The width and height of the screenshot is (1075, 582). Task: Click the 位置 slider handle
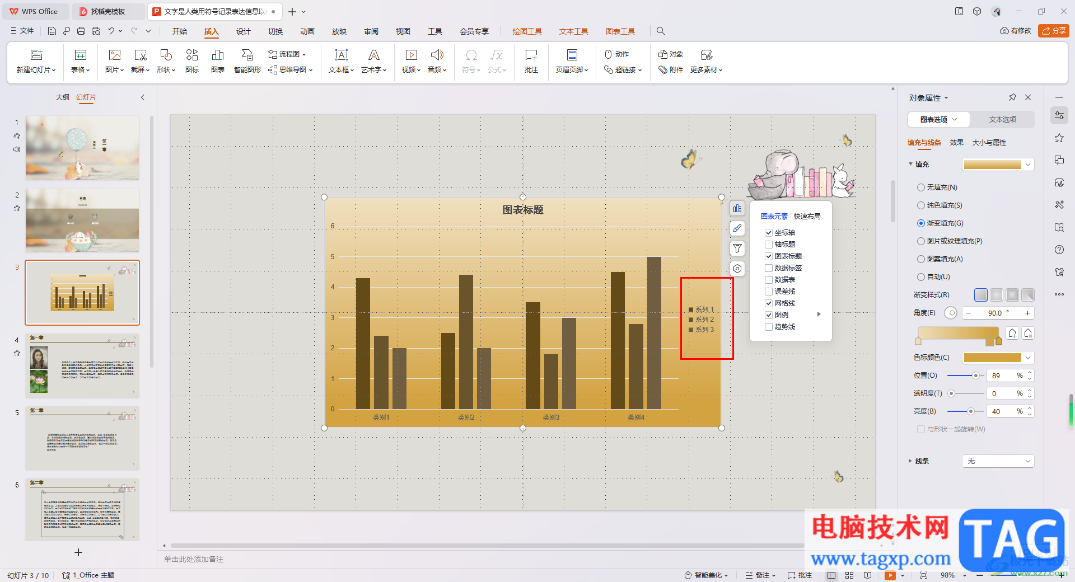coord(976,376)
